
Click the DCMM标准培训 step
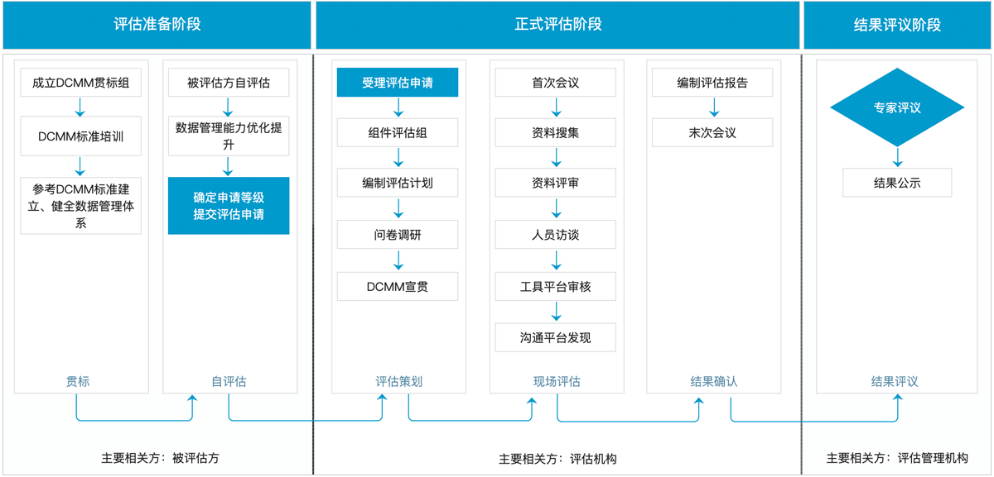81,136
